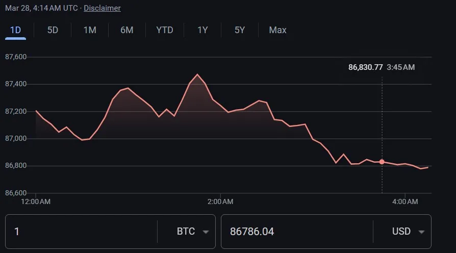Click the chart's highlighted 3:45 AM point
This screenshot has height=253, width=456.
pyautogui.click(x=382, y=162)
